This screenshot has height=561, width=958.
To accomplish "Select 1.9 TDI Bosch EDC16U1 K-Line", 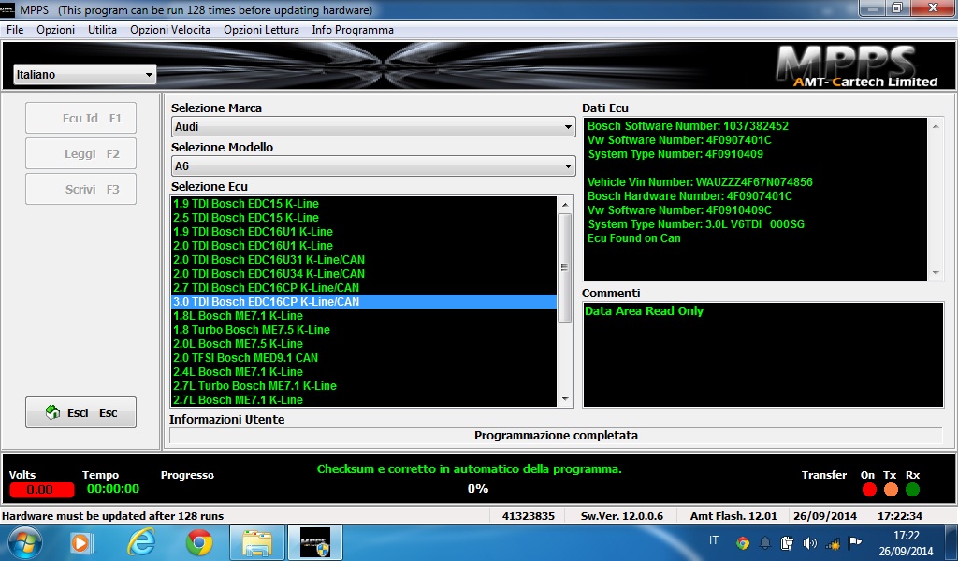I will click(364, 232).
